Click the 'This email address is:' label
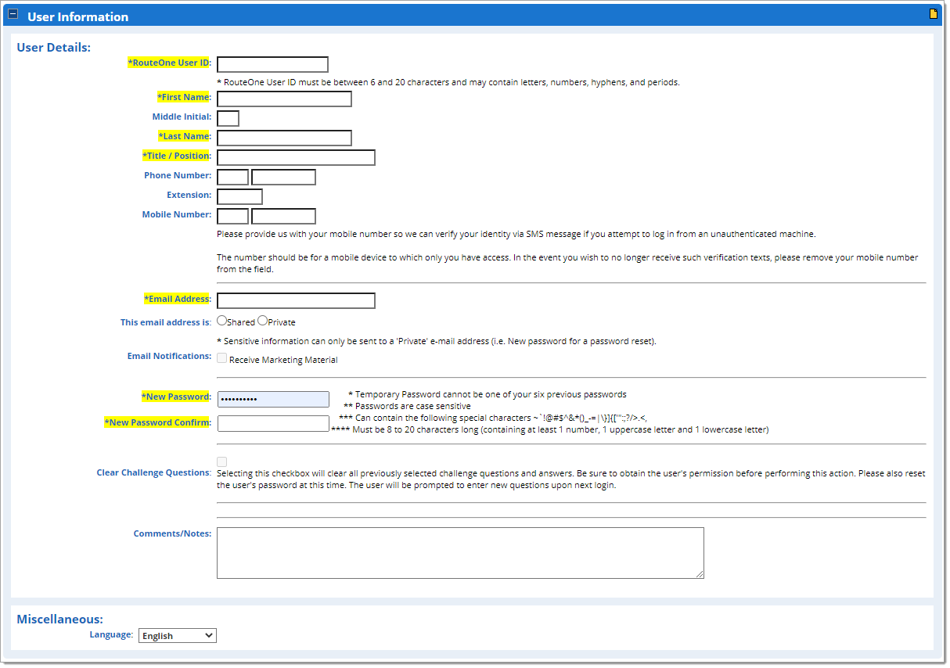950x668 pixels. [x=166, y=322]
